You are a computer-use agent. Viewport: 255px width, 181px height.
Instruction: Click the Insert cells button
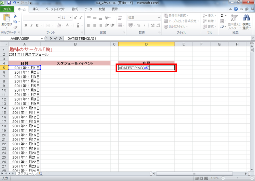click(209, 16)
